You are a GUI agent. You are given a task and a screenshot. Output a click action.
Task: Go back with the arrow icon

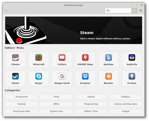6,11
